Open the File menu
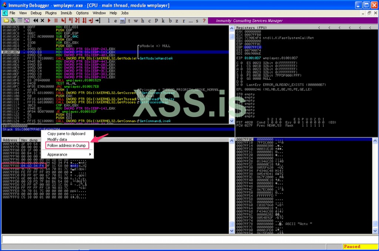 coord(12,13)
